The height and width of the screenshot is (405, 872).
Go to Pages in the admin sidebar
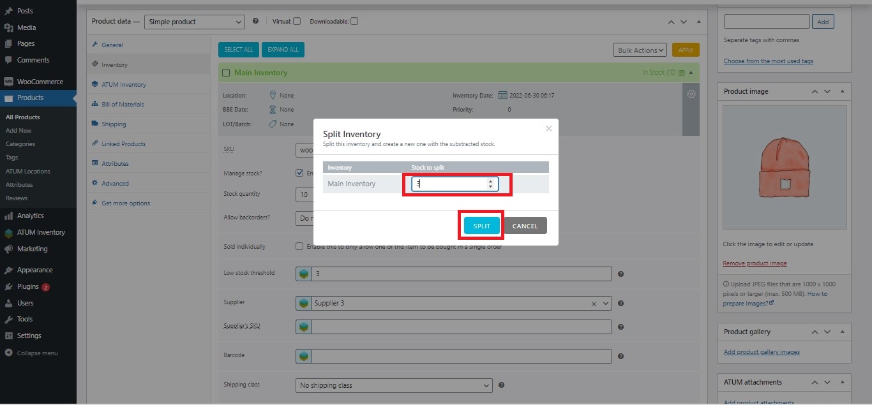point(26,43)
